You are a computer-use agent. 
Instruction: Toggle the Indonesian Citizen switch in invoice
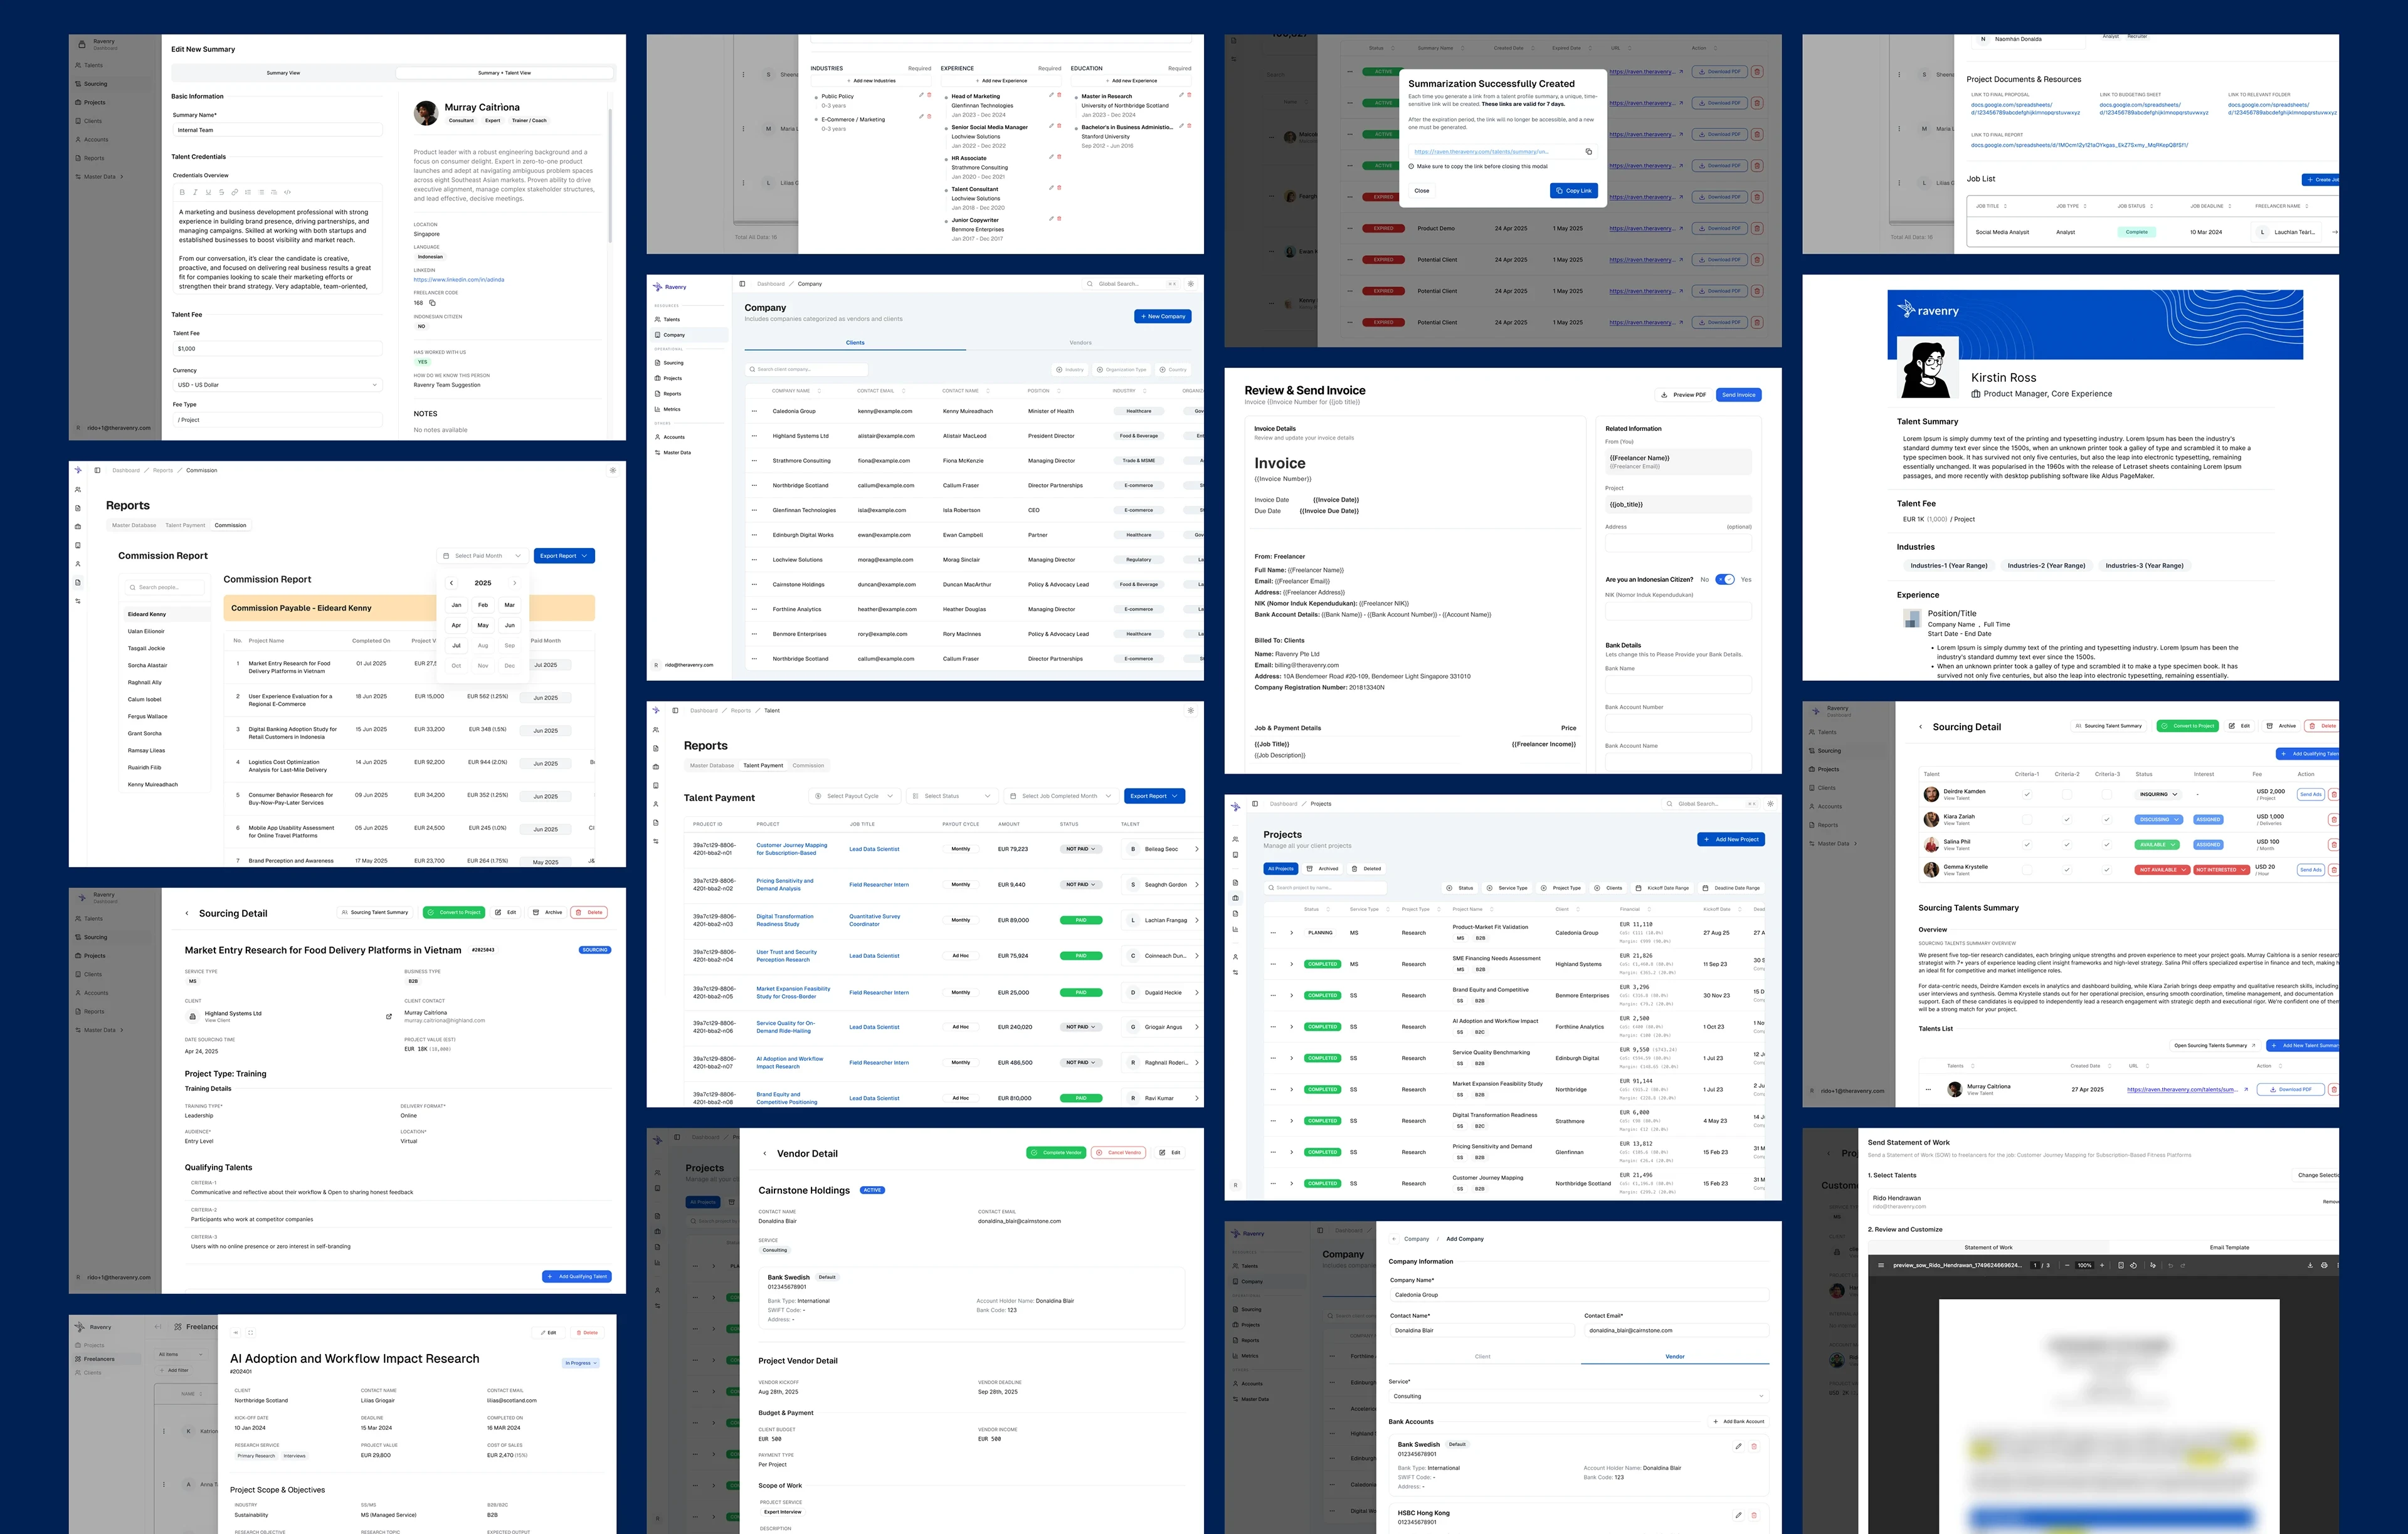click(x=1725, y=580)
